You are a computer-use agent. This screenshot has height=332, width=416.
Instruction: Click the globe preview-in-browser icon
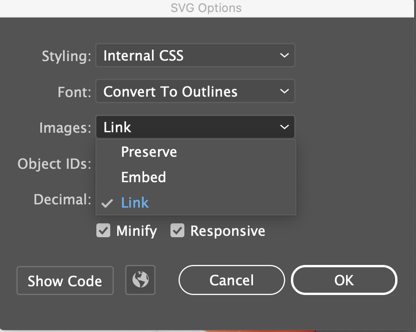[x=140, y=280]
